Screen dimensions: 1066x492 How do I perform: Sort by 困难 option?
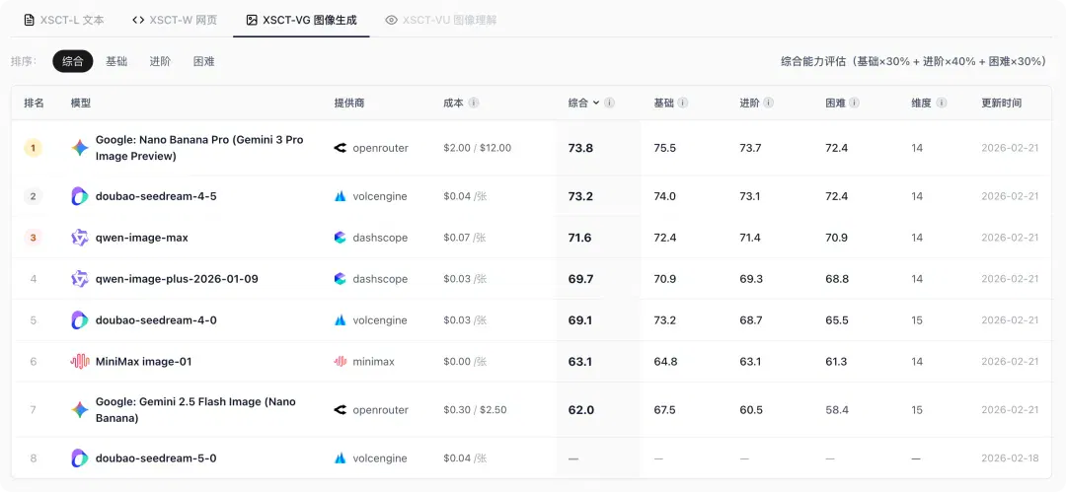coord(204,61)
